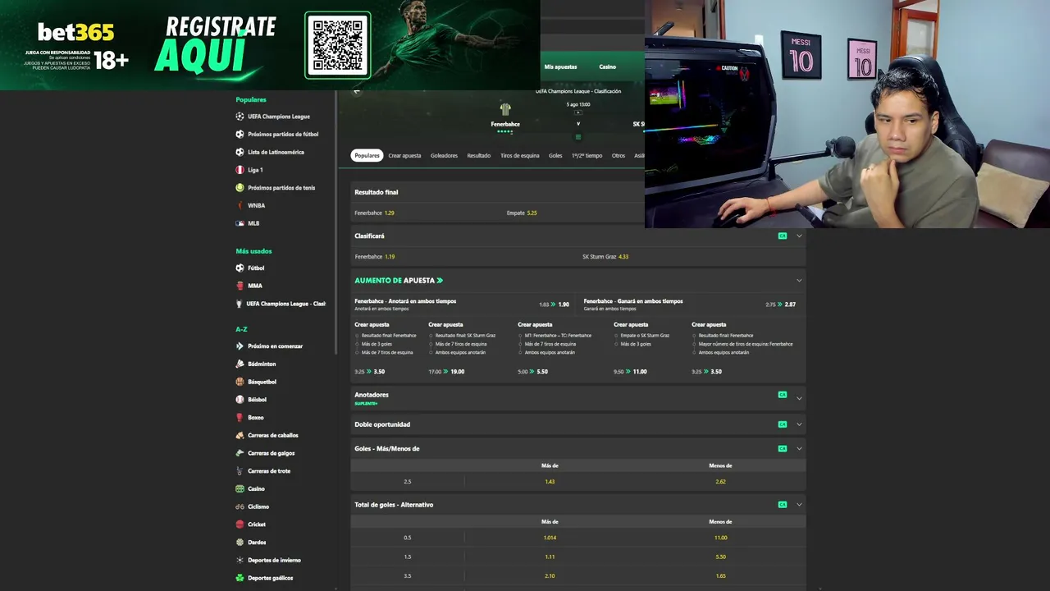Click the WNBA logo icon
Image resolution: width=1050 pixels, height=591 pixels.
click(x=240, y=205)
